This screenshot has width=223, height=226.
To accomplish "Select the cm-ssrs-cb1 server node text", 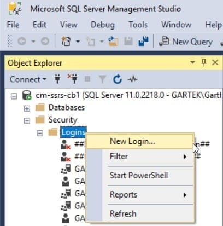I will coord(128,95).
